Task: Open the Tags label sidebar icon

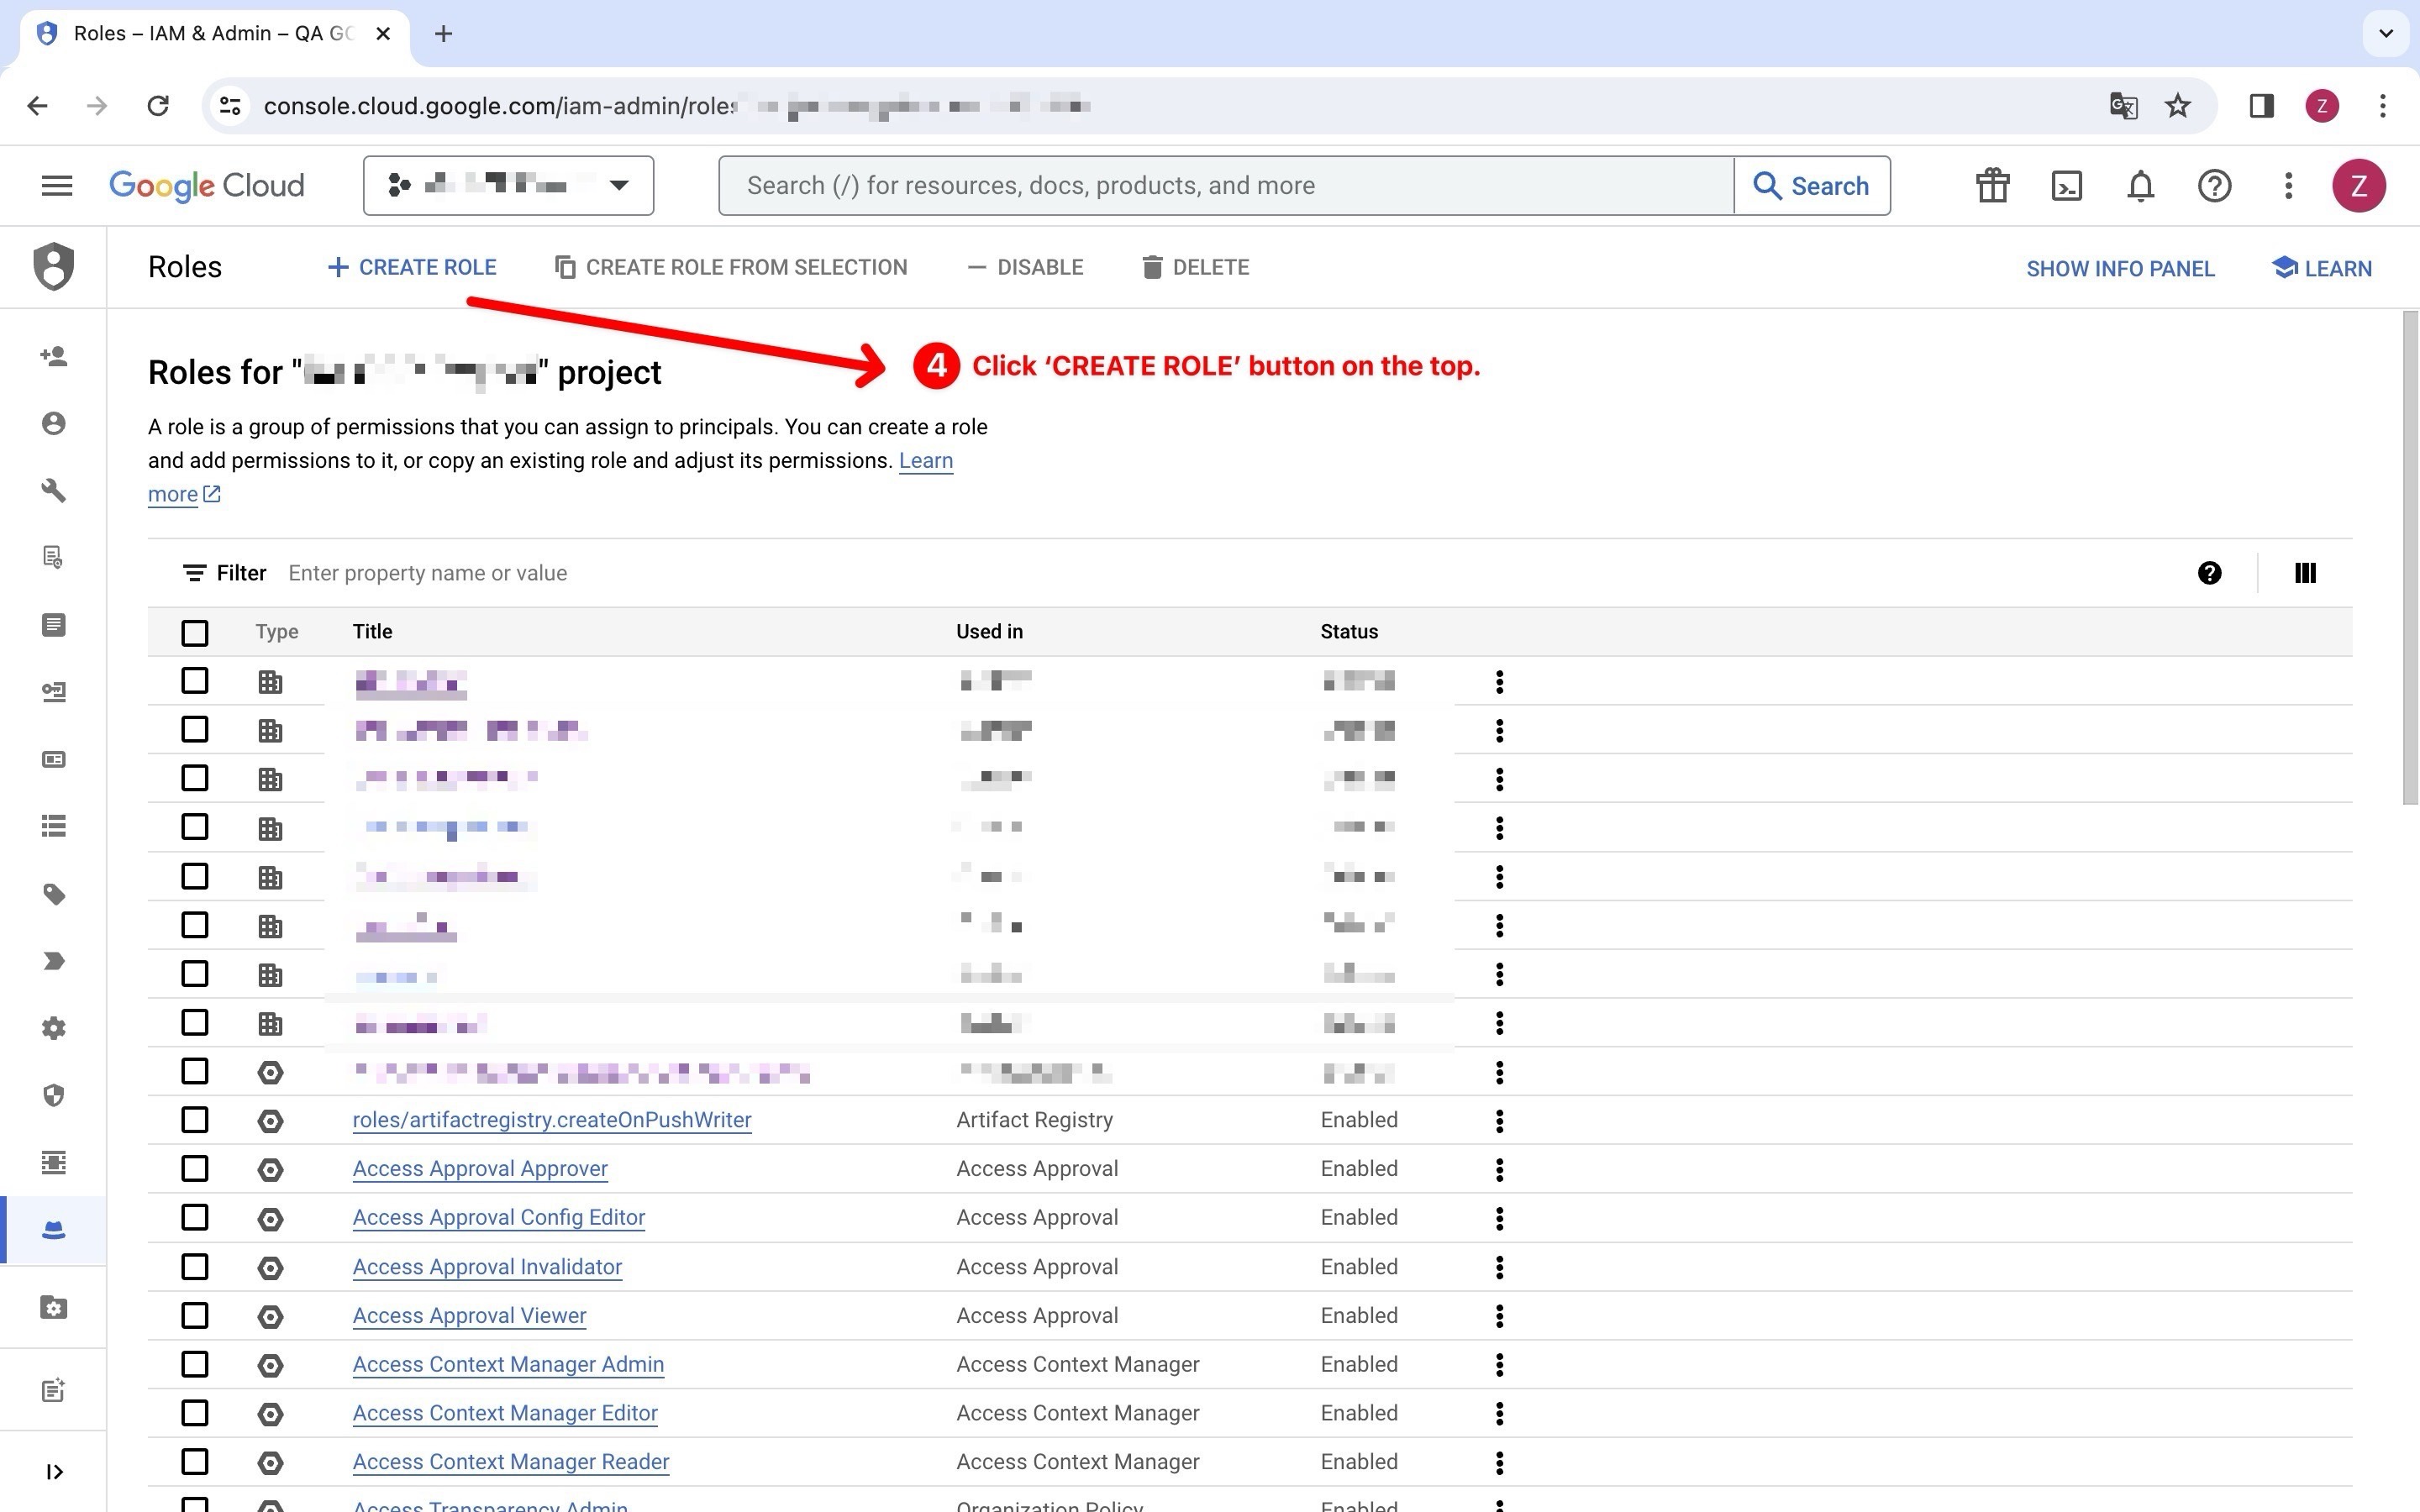Action: (x=54, y=894)
